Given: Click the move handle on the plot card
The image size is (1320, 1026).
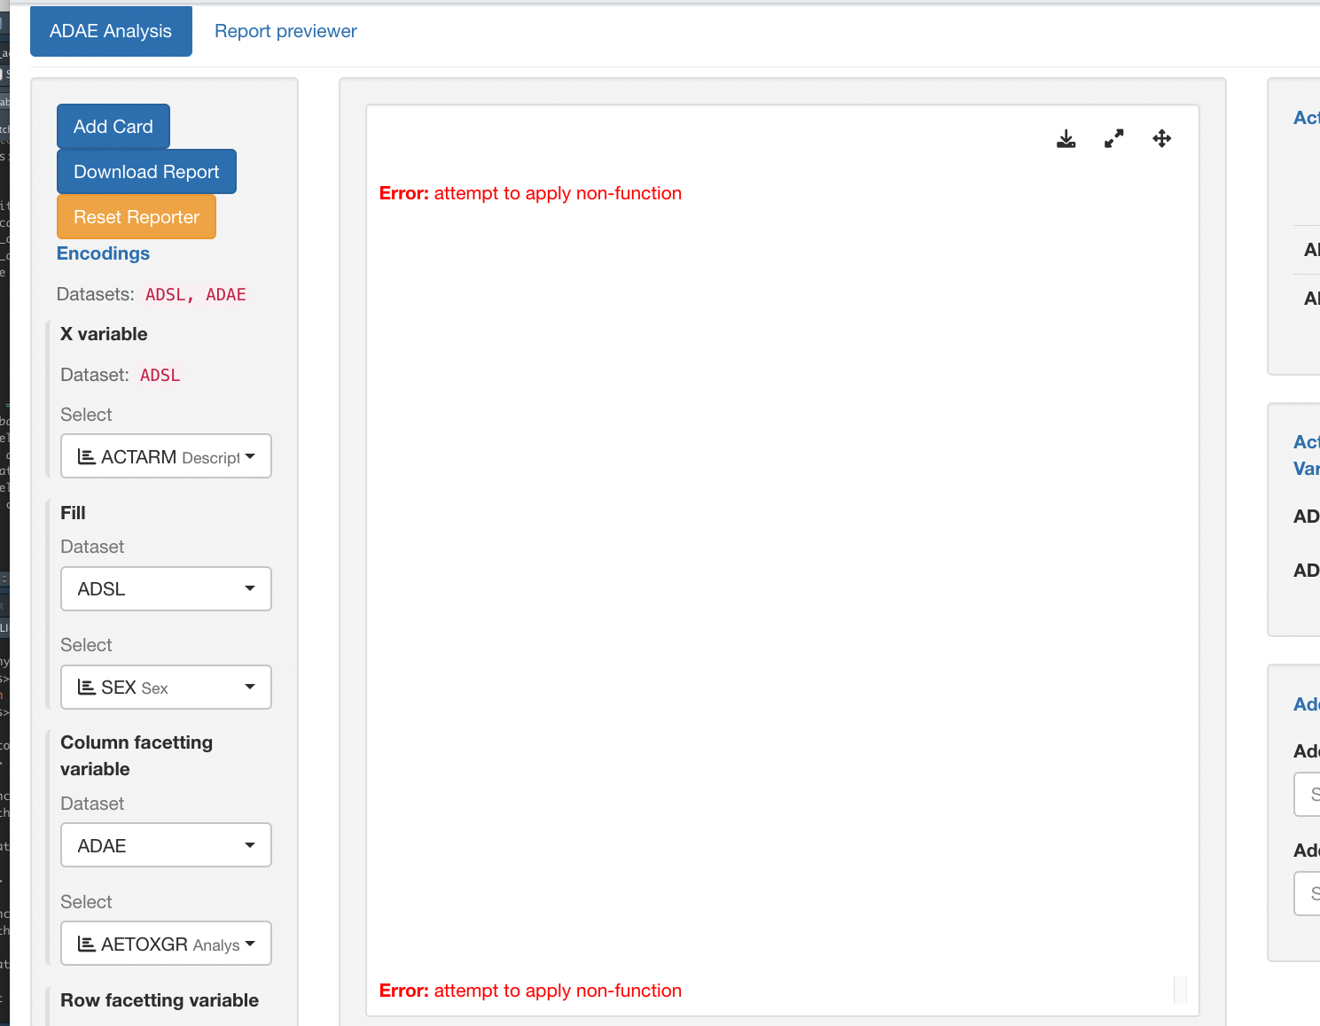Looking at the screenshot, I should pyautogui.click(x=1161, y=138).
